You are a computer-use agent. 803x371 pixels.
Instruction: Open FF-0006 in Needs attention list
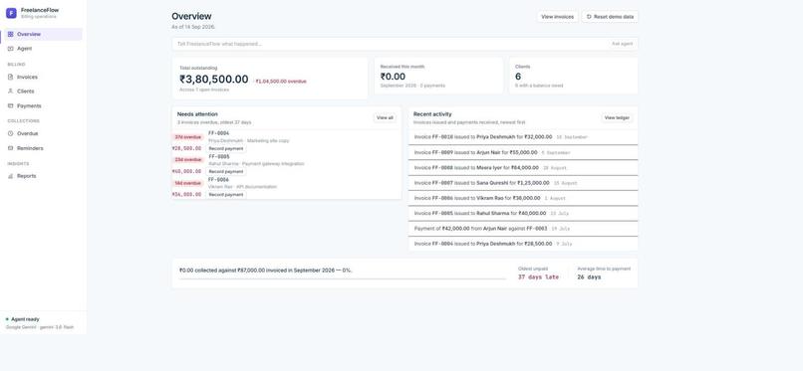218,180
